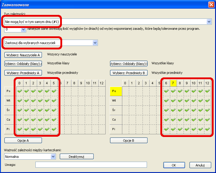This screenshot has height=173, width=216.
Task: Click the Tuesday period 2 checkmark in left grid
Action: (33, 101)
